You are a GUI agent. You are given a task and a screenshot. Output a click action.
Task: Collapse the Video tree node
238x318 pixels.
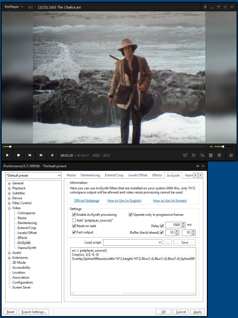pyautogui.click(x=9, y=208)
